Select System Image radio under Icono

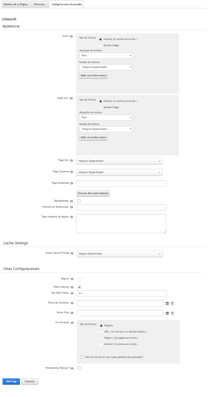(x=100, y=45)
